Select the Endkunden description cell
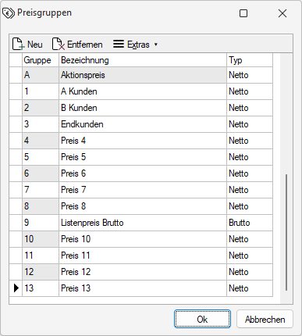Screen dimensions: 302x336 tap(143, 124)
